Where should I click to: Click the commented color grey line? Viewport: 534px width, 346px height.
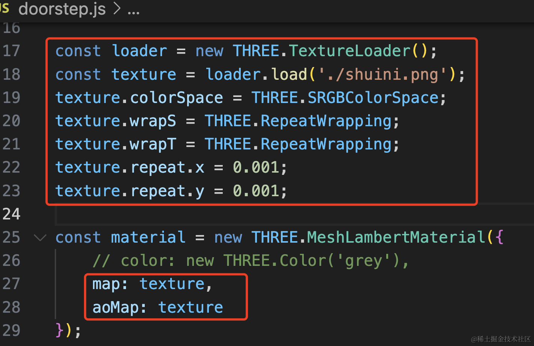(x=250, y=261)
